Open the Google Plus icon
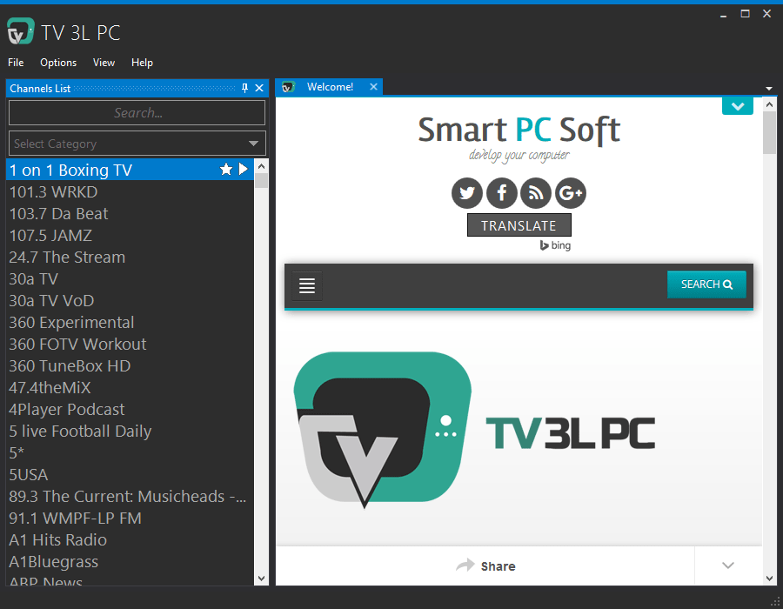The height and width of the screenshot is (609, 783). pyautogui.click(x=570, y=192)
